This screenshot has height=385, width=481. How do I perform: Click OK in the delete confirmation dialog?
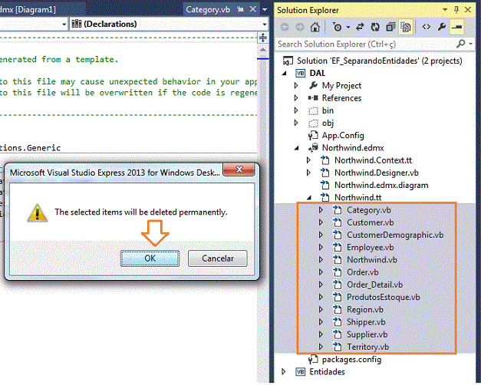click(x=150, y=258)
